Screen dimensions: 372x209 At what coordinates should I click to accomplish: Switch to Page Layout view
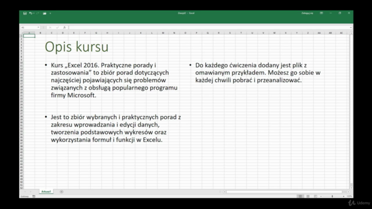click(307, 196)
